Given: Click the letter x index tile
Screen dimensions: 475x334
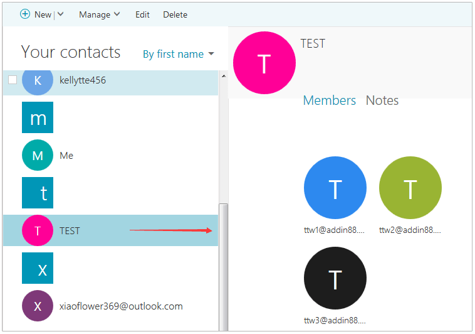Looking at the screenshot, I should (x=38, y=268).
